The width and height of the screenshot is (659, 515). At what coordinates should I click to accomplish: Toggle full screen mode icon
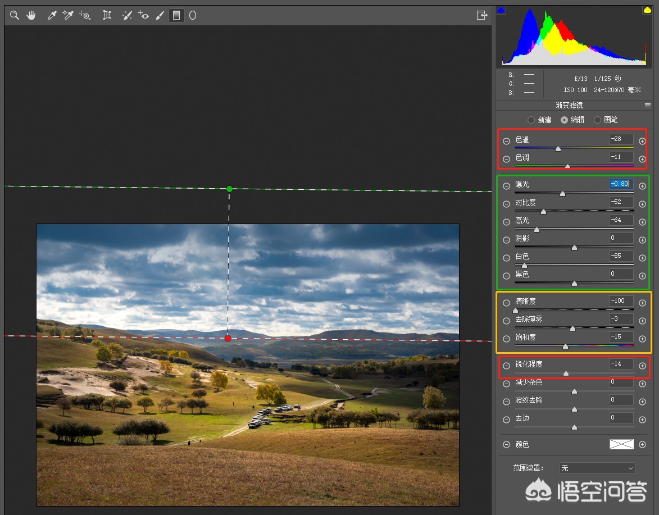(x=481, y=16)
